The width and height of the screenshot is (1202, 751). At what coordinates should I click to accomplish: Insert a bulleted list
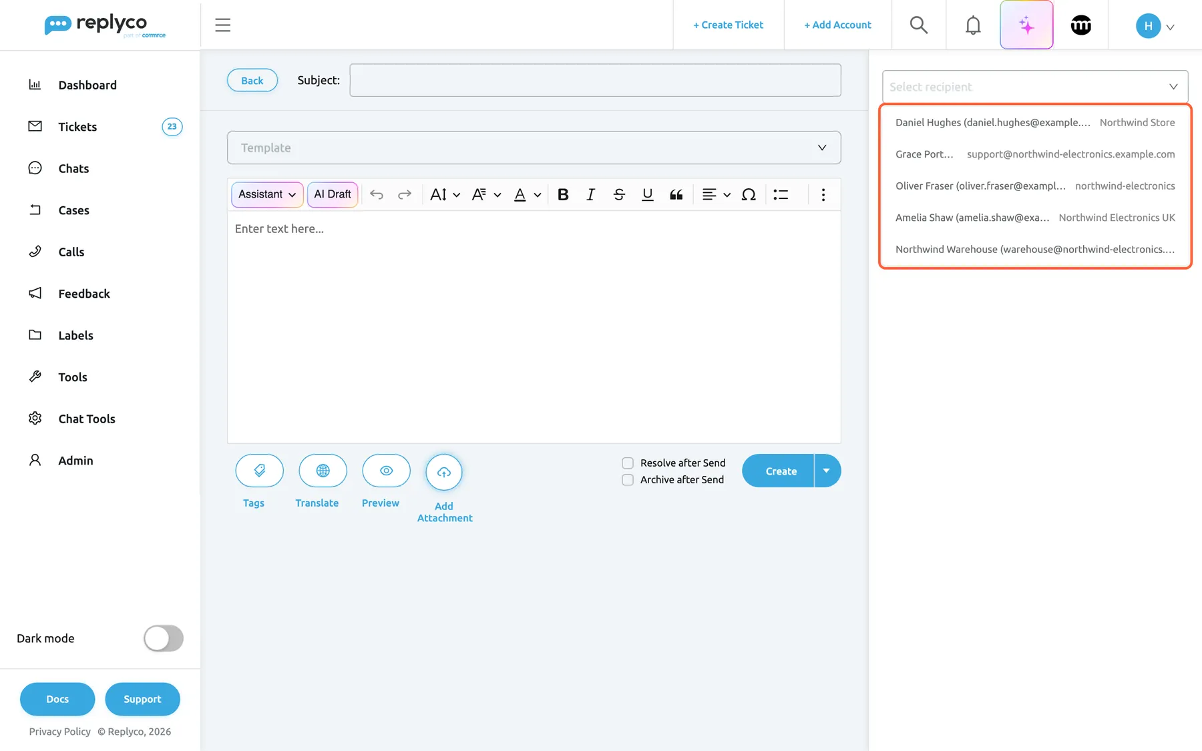point(781,194)
